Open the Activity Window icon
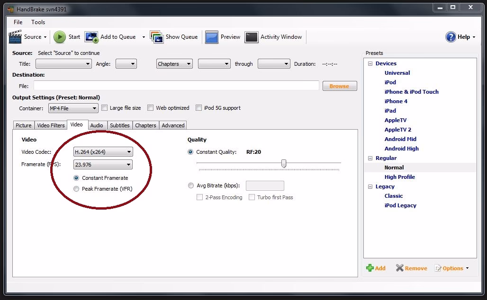Viewport: 487px width, 300px height. [251, 37]
